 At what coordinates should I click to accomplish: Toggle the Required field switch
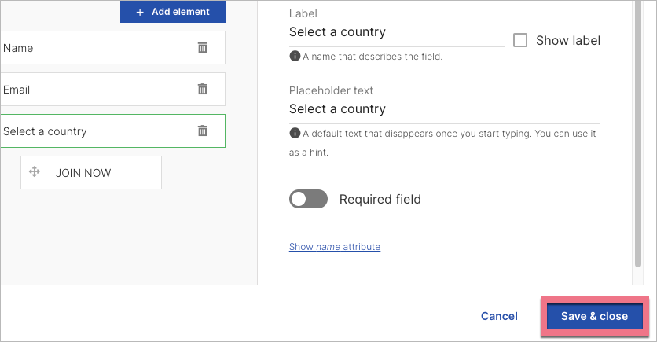pyautogui.click(x=308, y=199)
